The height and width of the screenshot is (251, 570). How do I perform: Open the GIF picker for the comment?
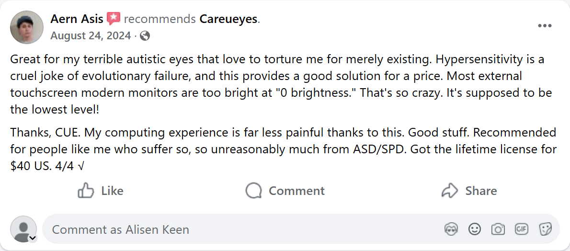point(521,229)
